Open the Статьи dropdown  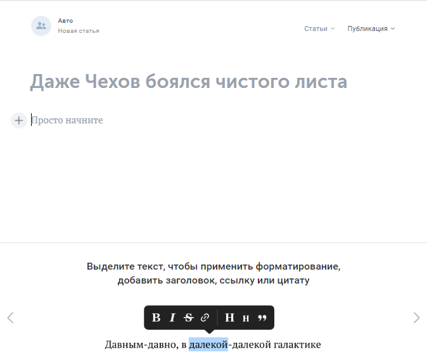point(319,28)
